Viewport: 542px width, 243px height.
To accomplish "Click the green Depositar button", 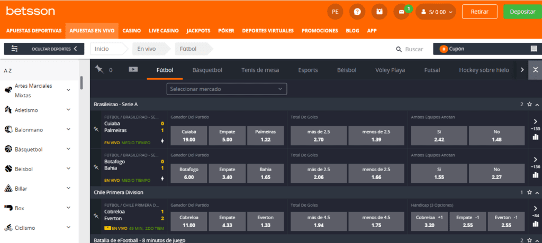I will coord(522,11).
